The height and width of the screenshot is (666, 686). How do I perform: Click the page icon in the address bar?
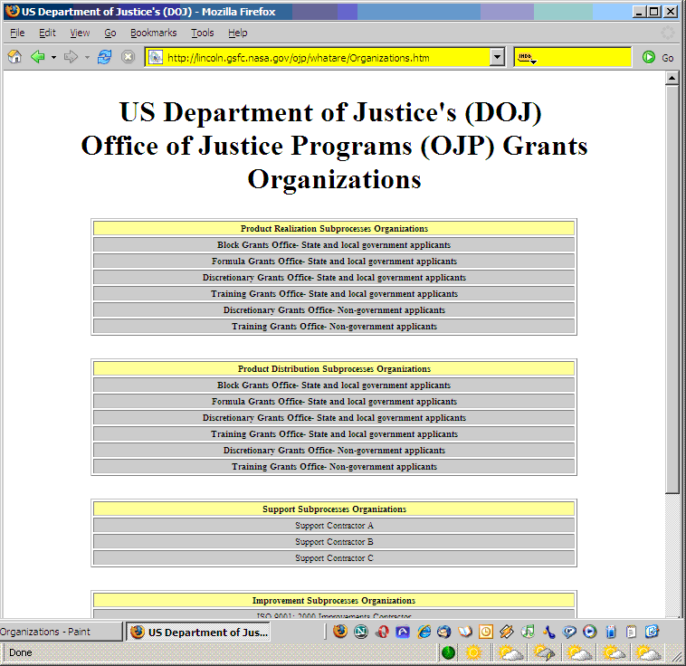[156, 57]
